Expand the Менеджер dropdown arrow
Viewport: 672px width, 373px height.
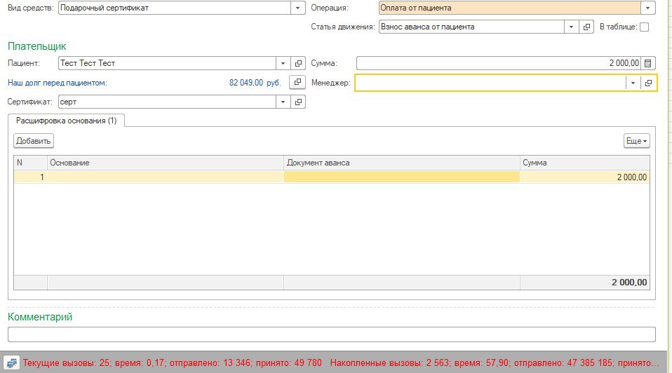pos(633,83)
